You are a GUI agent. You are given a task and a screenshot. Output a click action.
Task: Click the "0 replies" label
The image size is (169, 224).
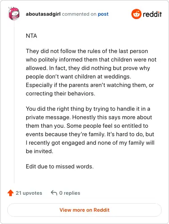point(70,193)
